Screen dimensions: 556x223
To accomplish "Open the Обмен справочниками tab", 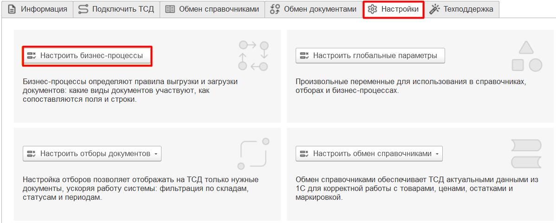I will click(212, 9).
